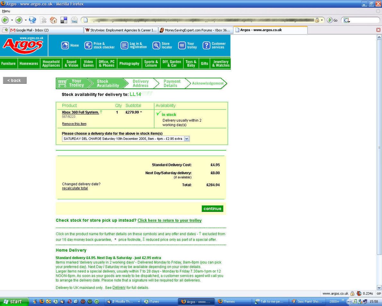Click the Customer services question mark icon
The width and height of the screenshot is (382, 306).
206,46
